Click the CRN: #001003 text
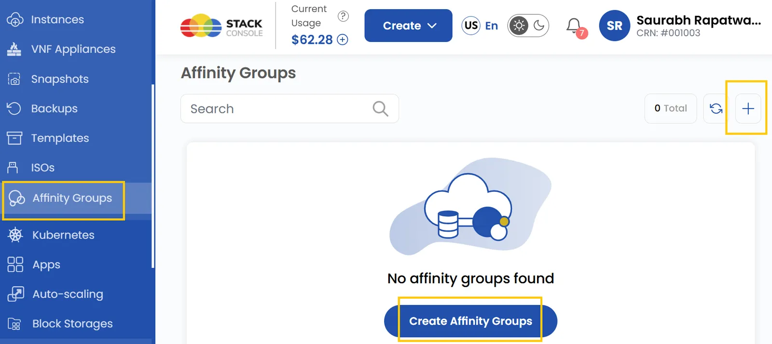The image size is (772, 344). [668, 33]
